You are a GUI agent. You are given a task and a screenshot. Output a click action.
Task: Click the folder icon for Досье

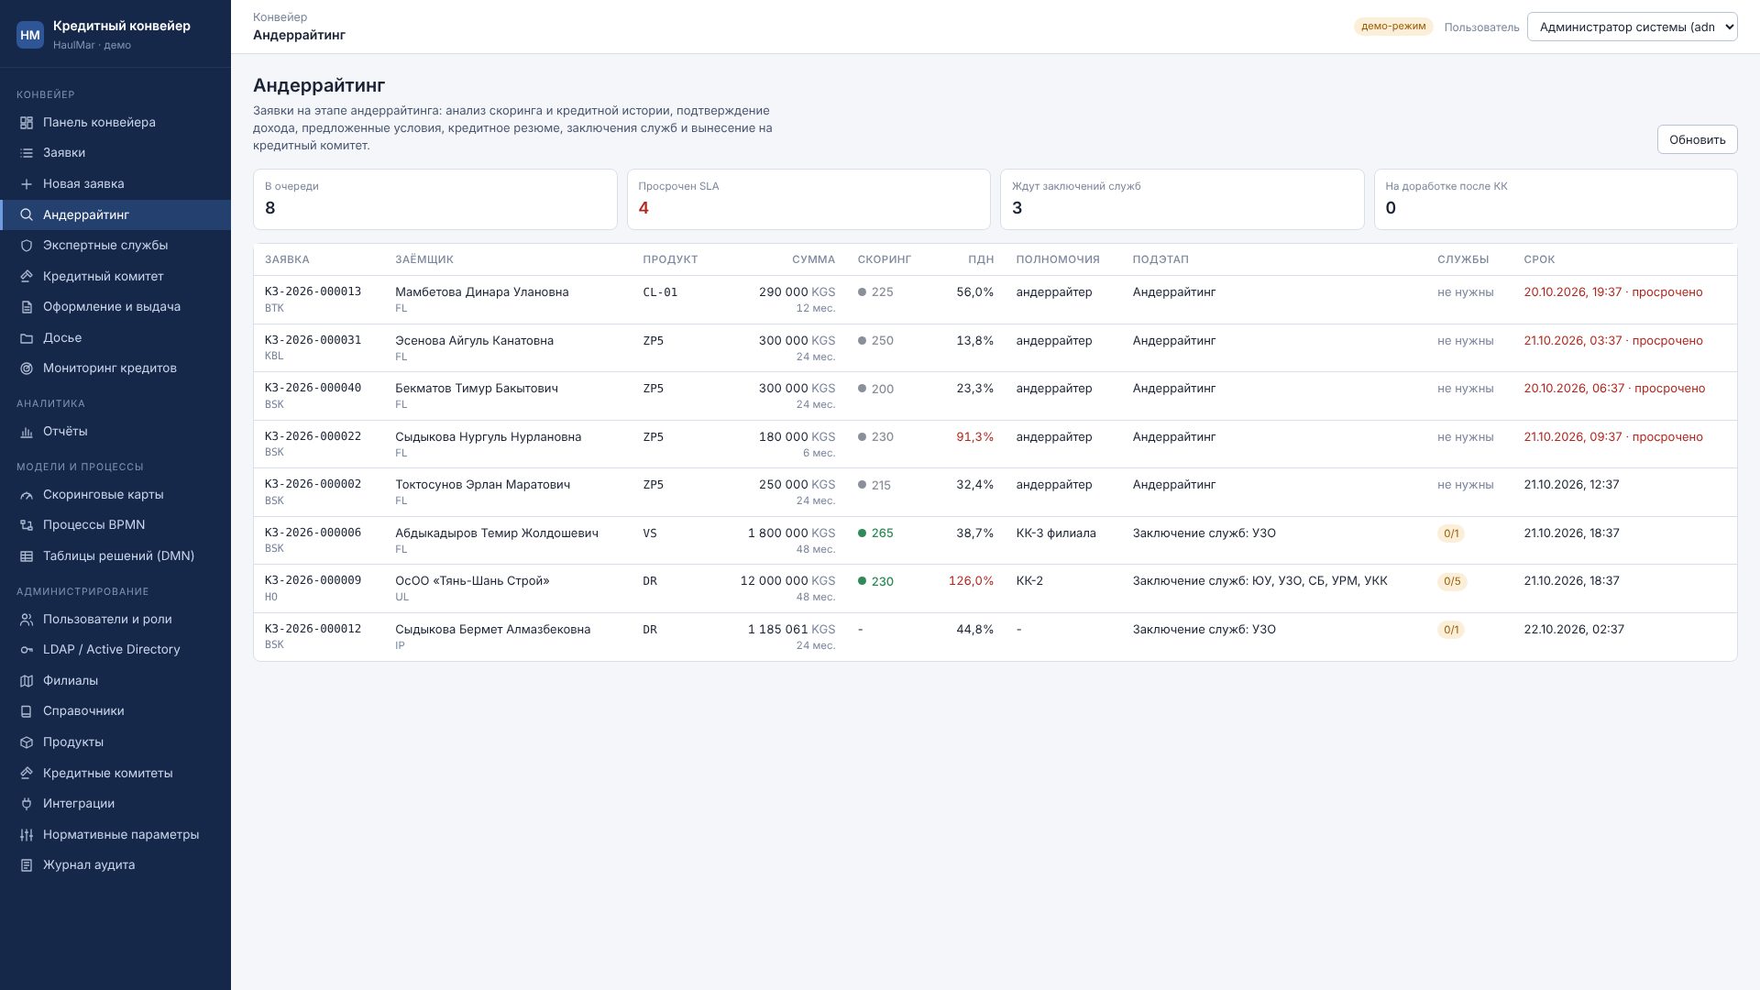(x=27, y=338)
